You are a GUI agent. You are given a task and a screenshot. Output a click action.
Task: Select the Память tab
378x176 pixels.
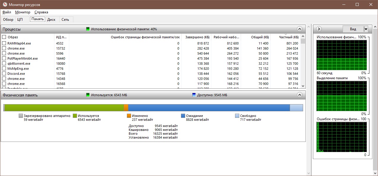pyautogui.click(x=37, y=19)
